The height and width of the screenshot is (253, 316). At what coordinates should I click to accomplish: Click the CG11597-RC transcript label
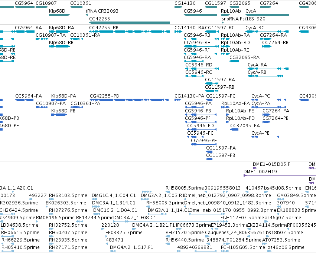coord(220,27)
